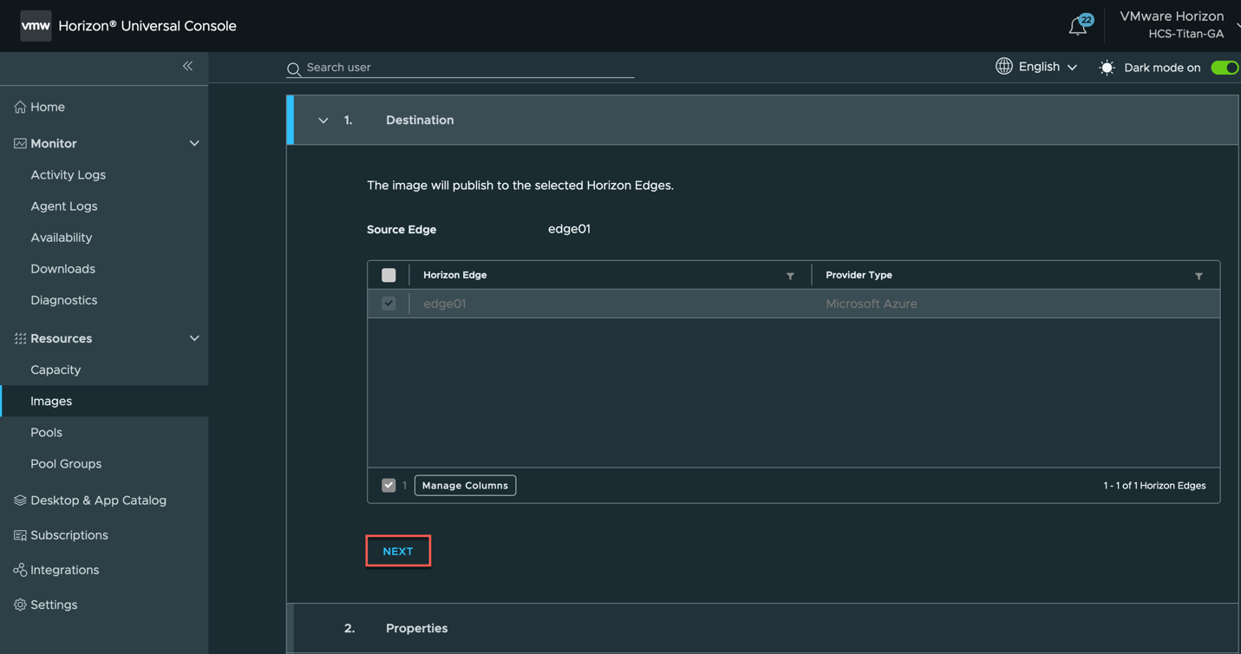Open Availability page

pos(61,237)
